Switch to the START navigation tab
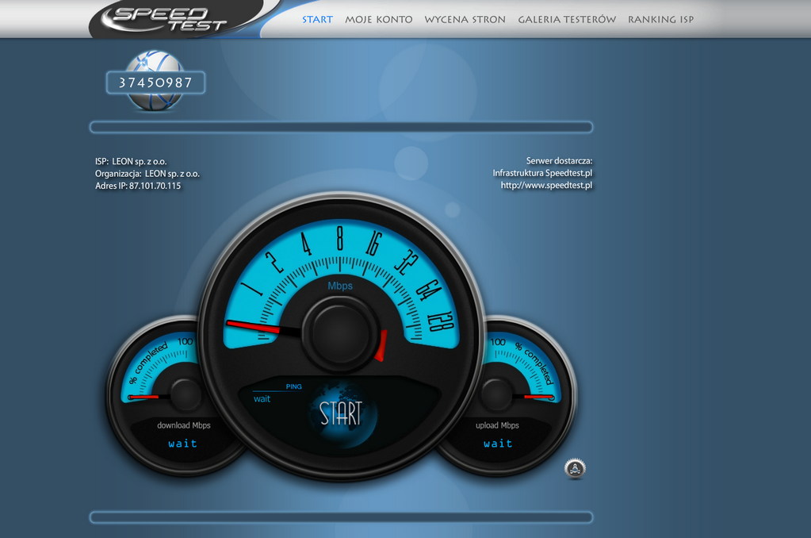811x538 pixels. click(x=317, y=19)
